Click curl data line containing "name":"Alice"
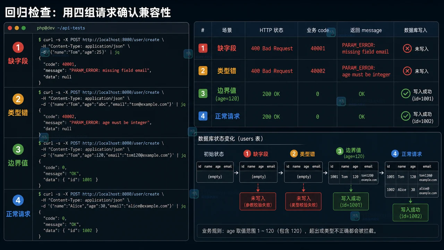Viewport: 444px width, 250px height. click(x=113, y=206)
